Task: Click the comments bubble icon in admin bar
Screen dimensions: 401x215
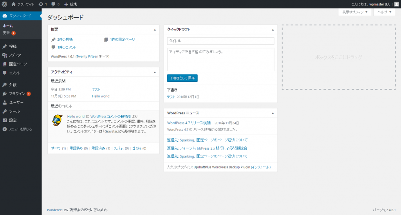Action: 53,4
